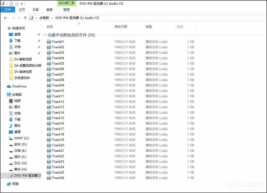Unpin 桌面 from quick access
The height and width of the screenshot is (193, 267).
coord(39,34)
